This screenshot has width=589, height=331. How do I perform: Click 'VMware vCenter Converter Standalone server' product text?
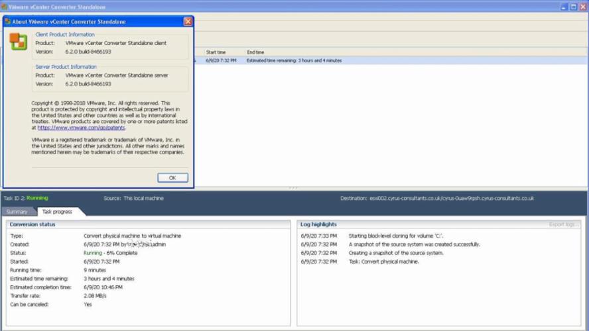pos(117,75)
